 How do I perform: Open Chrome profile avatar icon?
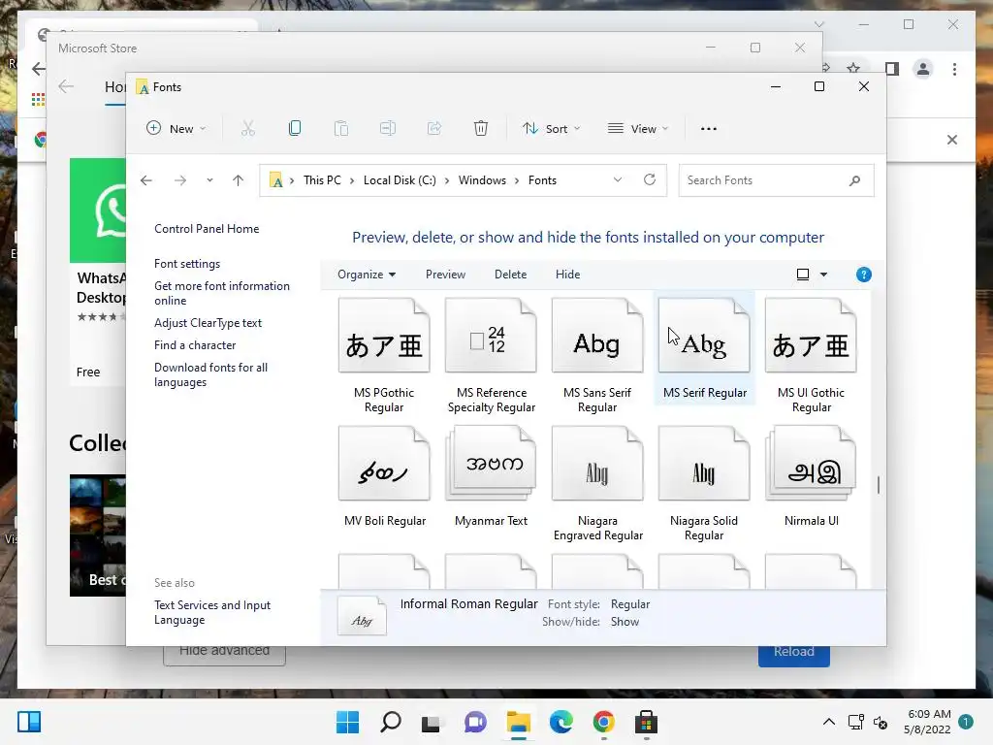[x=923, y=69]
